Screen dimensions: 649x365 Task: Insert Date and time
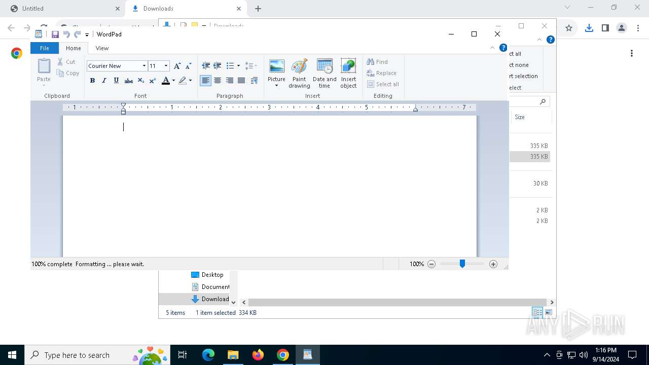click(x=324, y=74)
